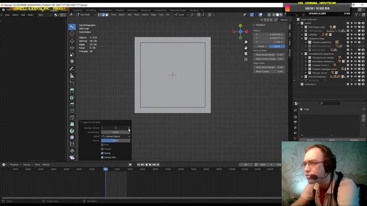Select the Add Cube tool
This screenshot has width=367, height=206.
[72, 83]
